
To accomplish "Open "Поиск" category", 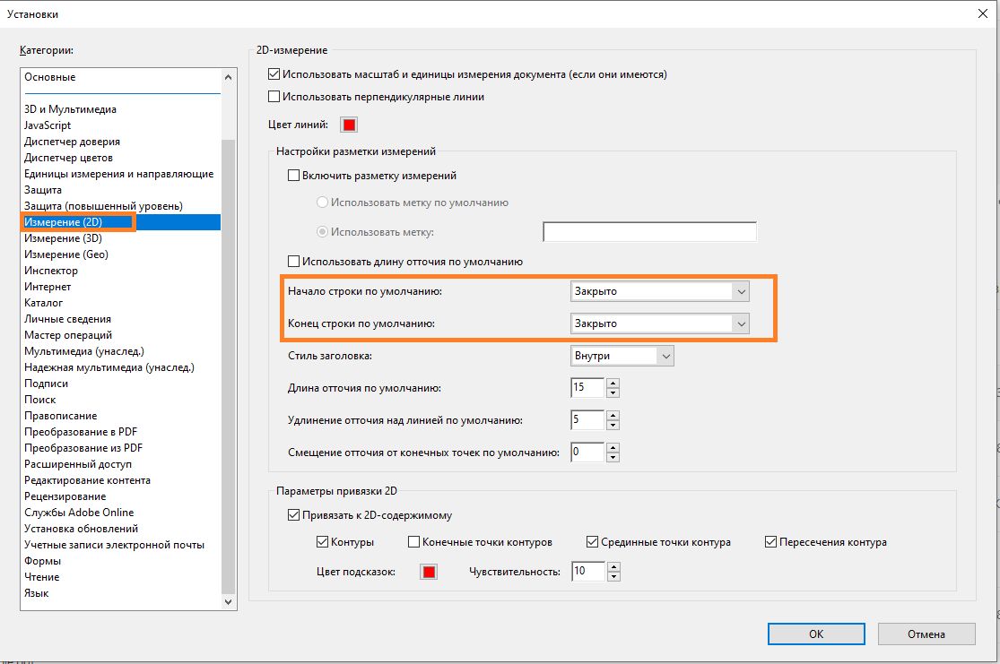I will click(39, 400).
